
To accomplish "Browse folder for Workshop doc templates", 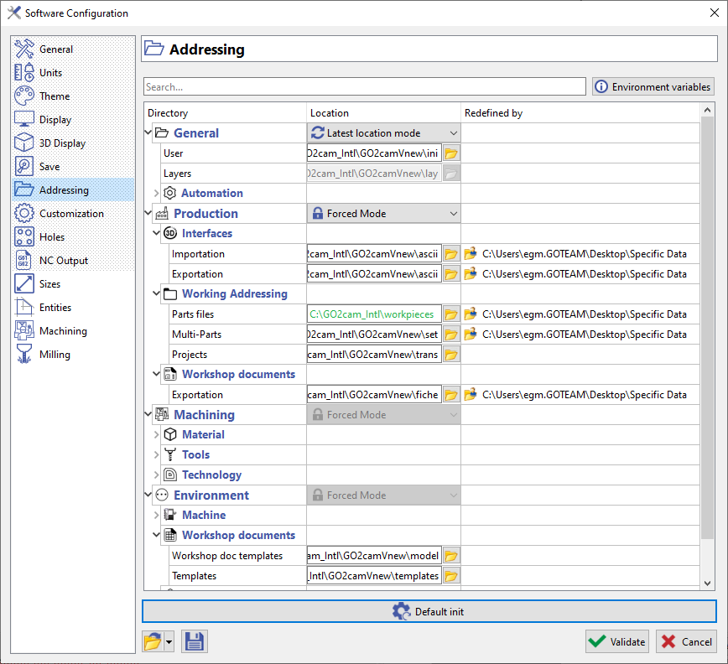I will click(451, 556).
